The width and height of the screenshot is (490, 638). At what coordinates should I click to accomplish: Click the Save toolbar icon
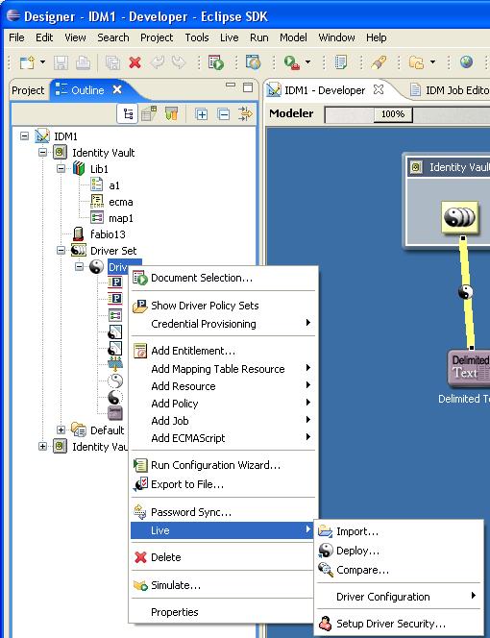coord(61,62)
